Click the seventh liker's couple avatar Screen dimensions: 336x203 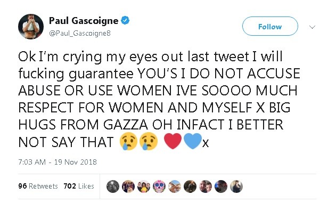[x=206, y=186]
